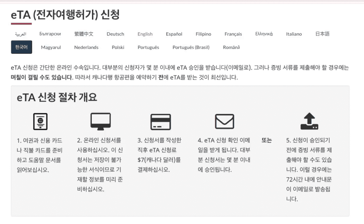Open the Français language page

click(x=233, y=34)
